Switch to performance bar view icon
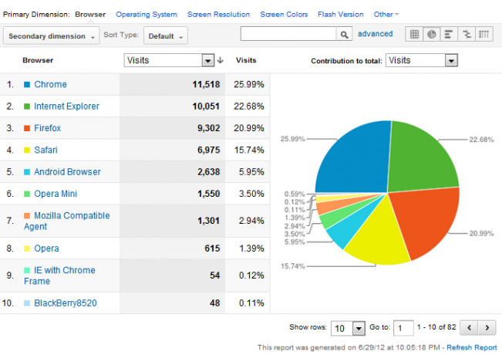The height and width of the screenshot is (355, 502). pos(449,34)
